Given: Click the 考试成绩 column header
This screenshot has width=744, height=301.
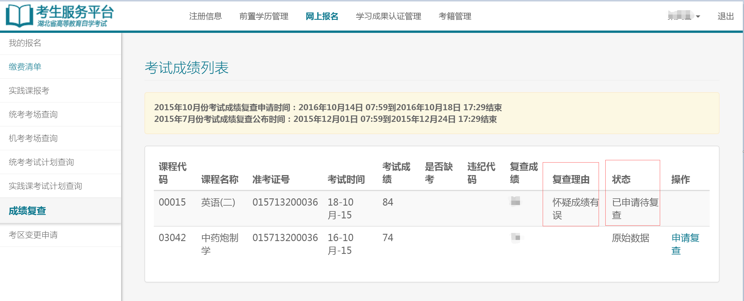Looking at the screenshot, I should (x=396, y=173).
